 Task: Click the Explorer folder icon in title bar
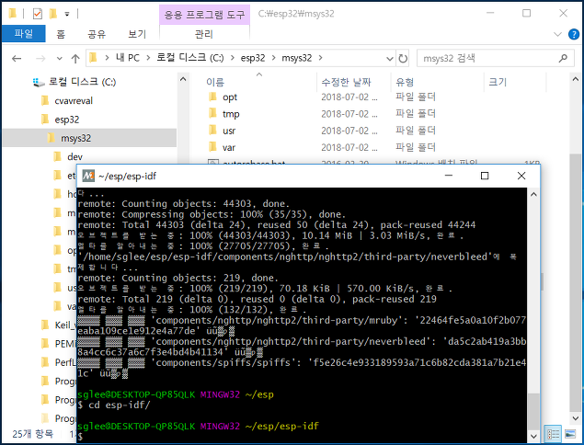12,14
